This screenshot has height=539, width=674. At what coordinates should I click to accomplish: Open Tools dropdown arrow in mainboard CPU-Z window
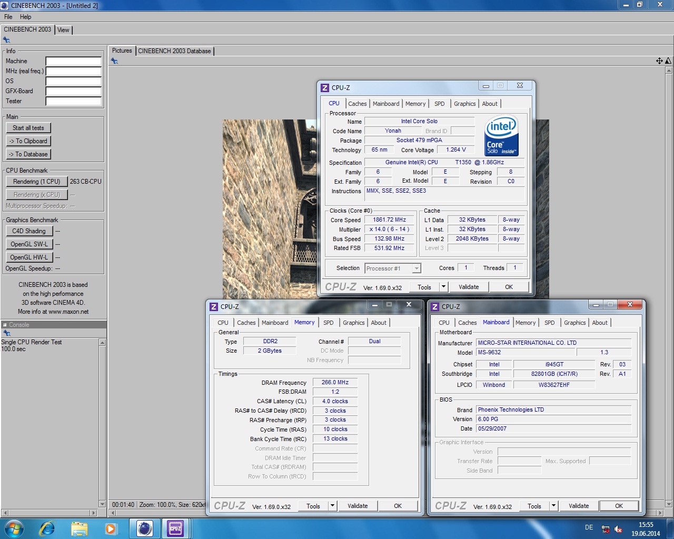point(553,506)
